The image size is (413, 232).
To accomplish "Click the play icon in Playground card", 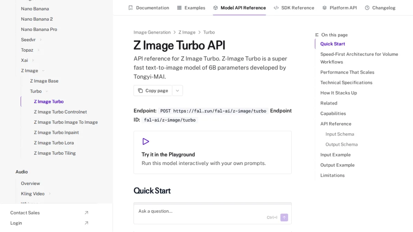I will pos(146,142).
